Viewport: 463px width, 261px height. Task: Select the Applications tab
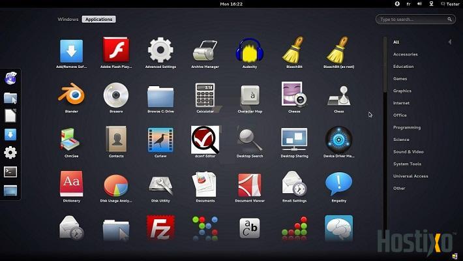point(98,19)
